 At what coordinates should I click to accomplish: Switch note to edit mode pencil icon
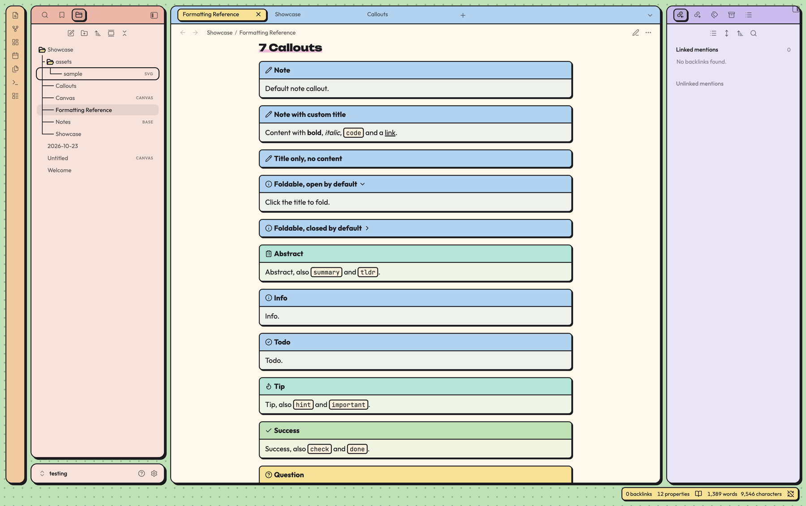point(635,33)
